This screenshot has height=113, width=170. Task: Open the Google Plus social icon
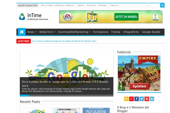(x=131, y=99)
